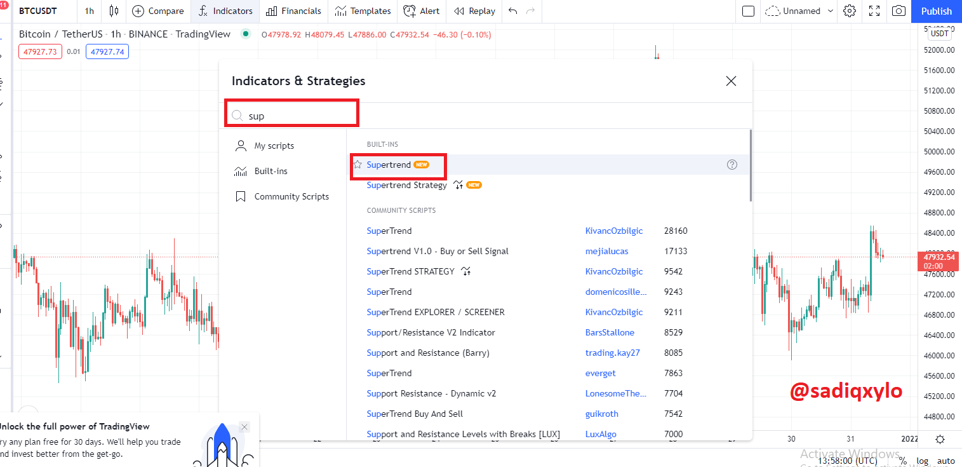Start bar Replay mode
962x467 pixels.
(x=475, y=11)
